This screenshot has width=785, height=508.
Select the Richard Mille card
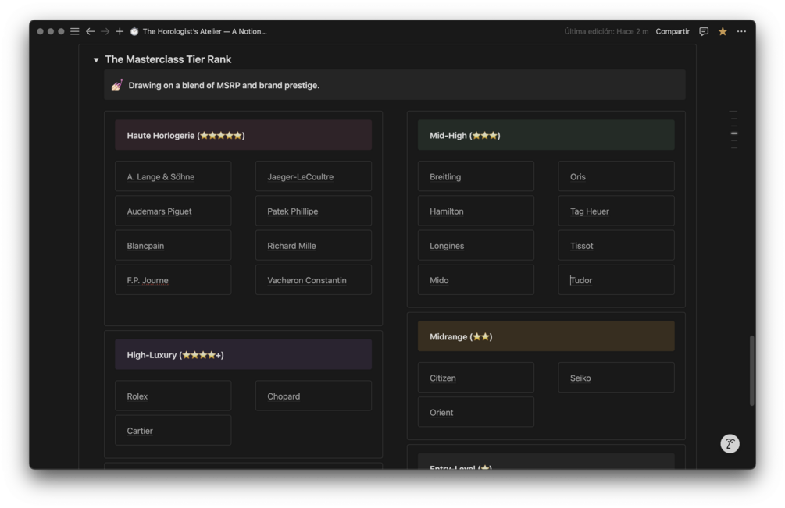point(313,246)
